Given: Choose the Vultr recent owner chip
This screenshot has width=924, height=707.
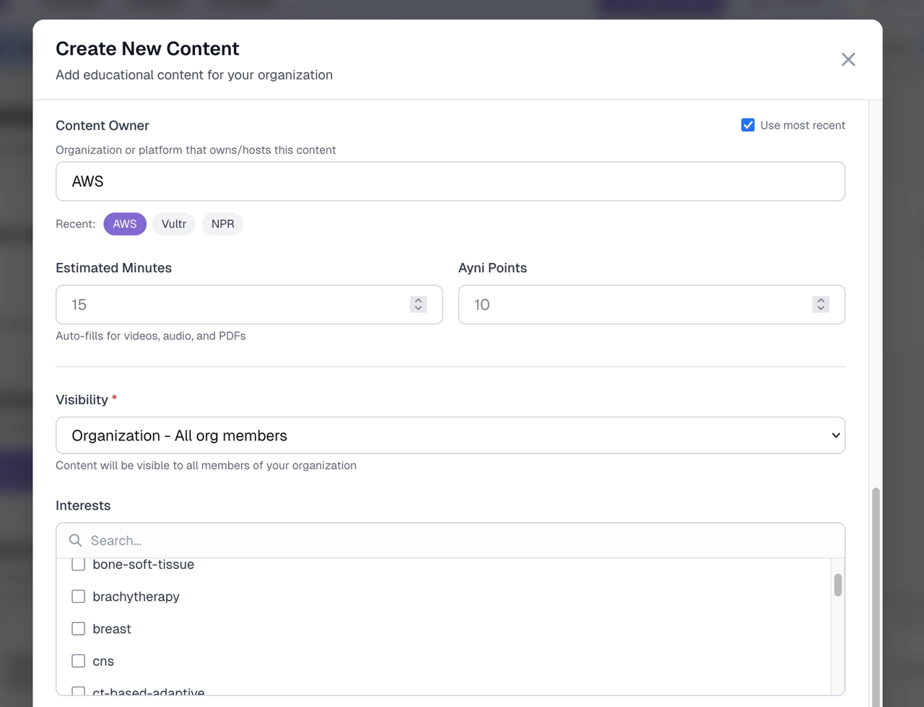Looking at the screenshot, I should click(174, 224).
